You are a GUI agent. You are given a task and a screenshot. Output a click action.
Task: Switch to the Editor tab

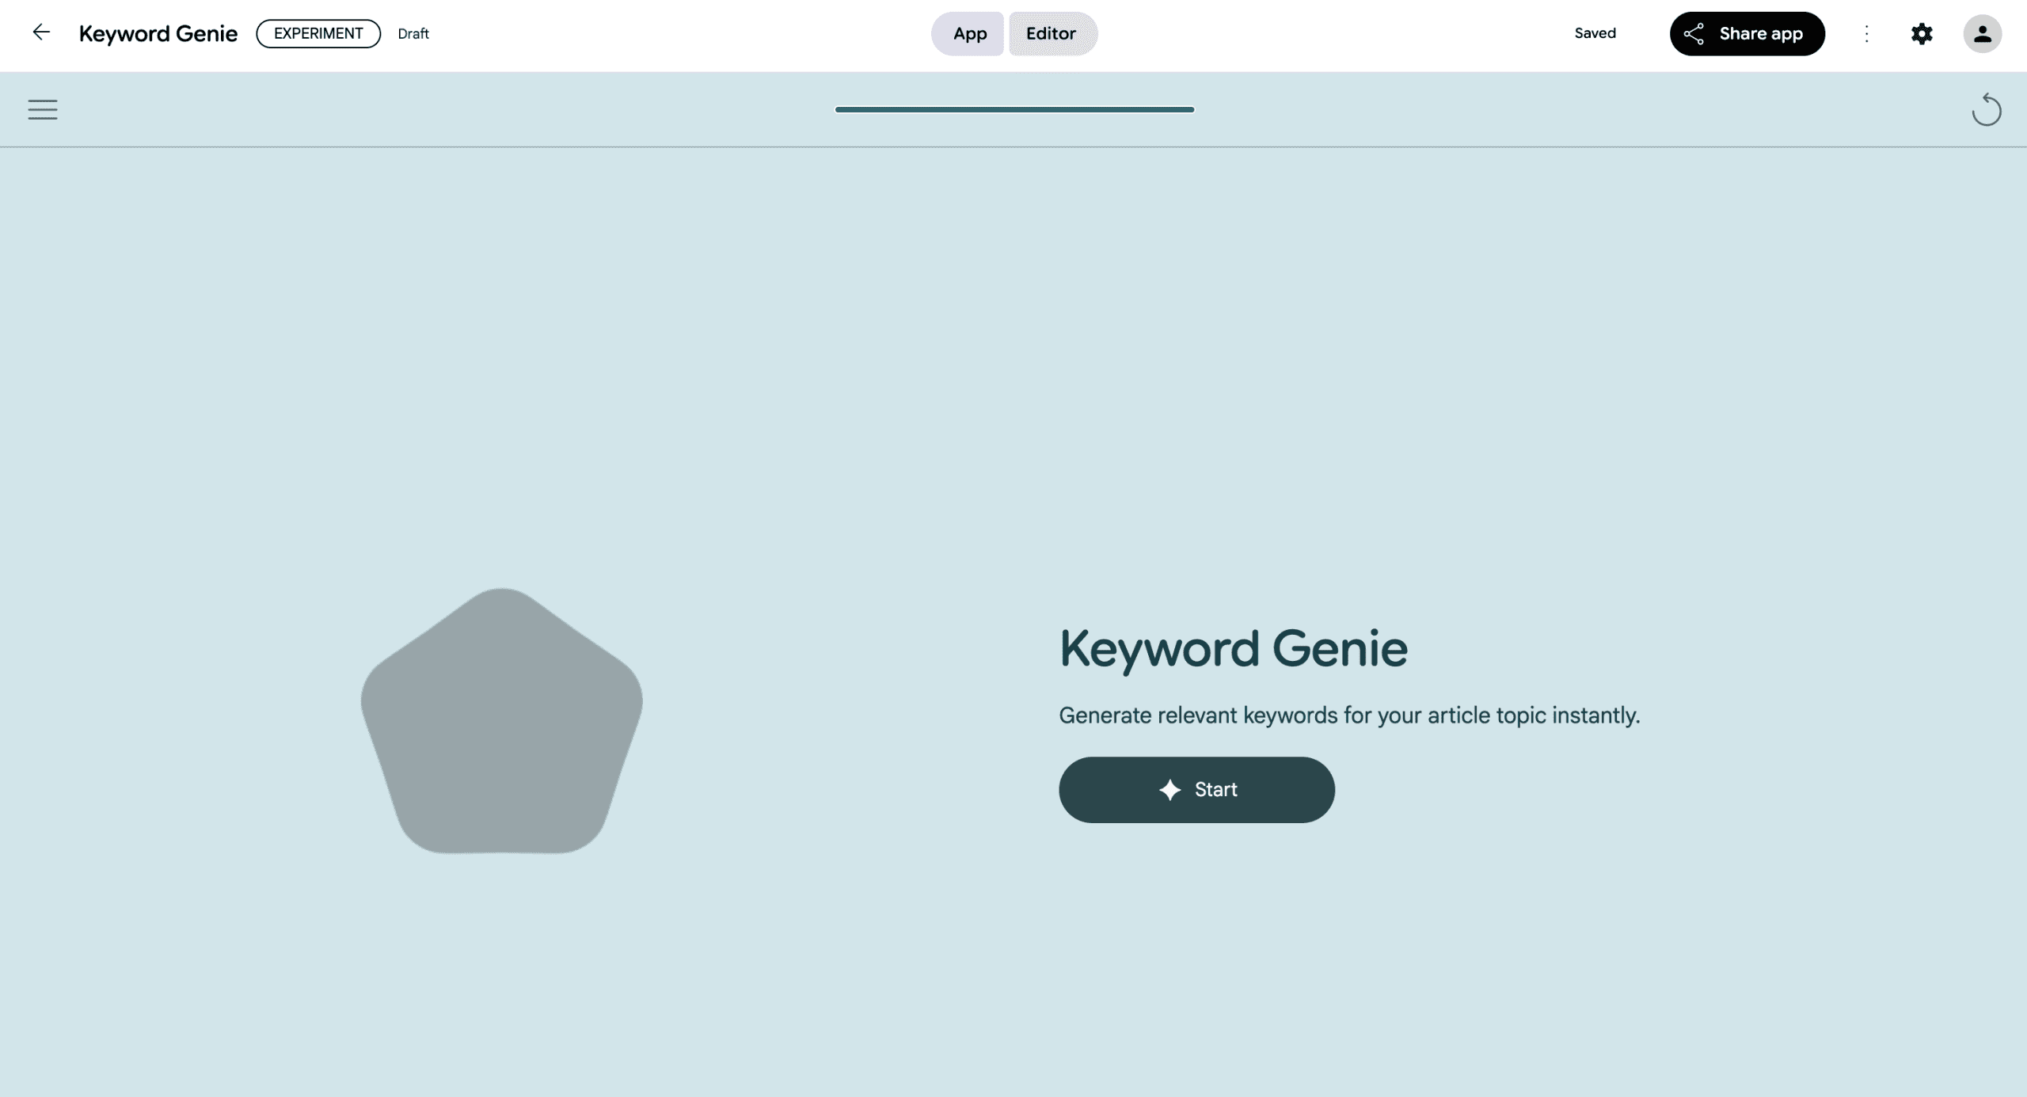tap(1052, 33)
